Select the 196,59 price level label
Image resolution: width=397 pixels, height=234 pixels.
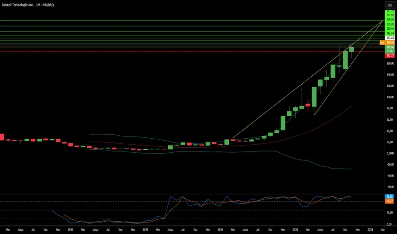(x=390, y=33)
